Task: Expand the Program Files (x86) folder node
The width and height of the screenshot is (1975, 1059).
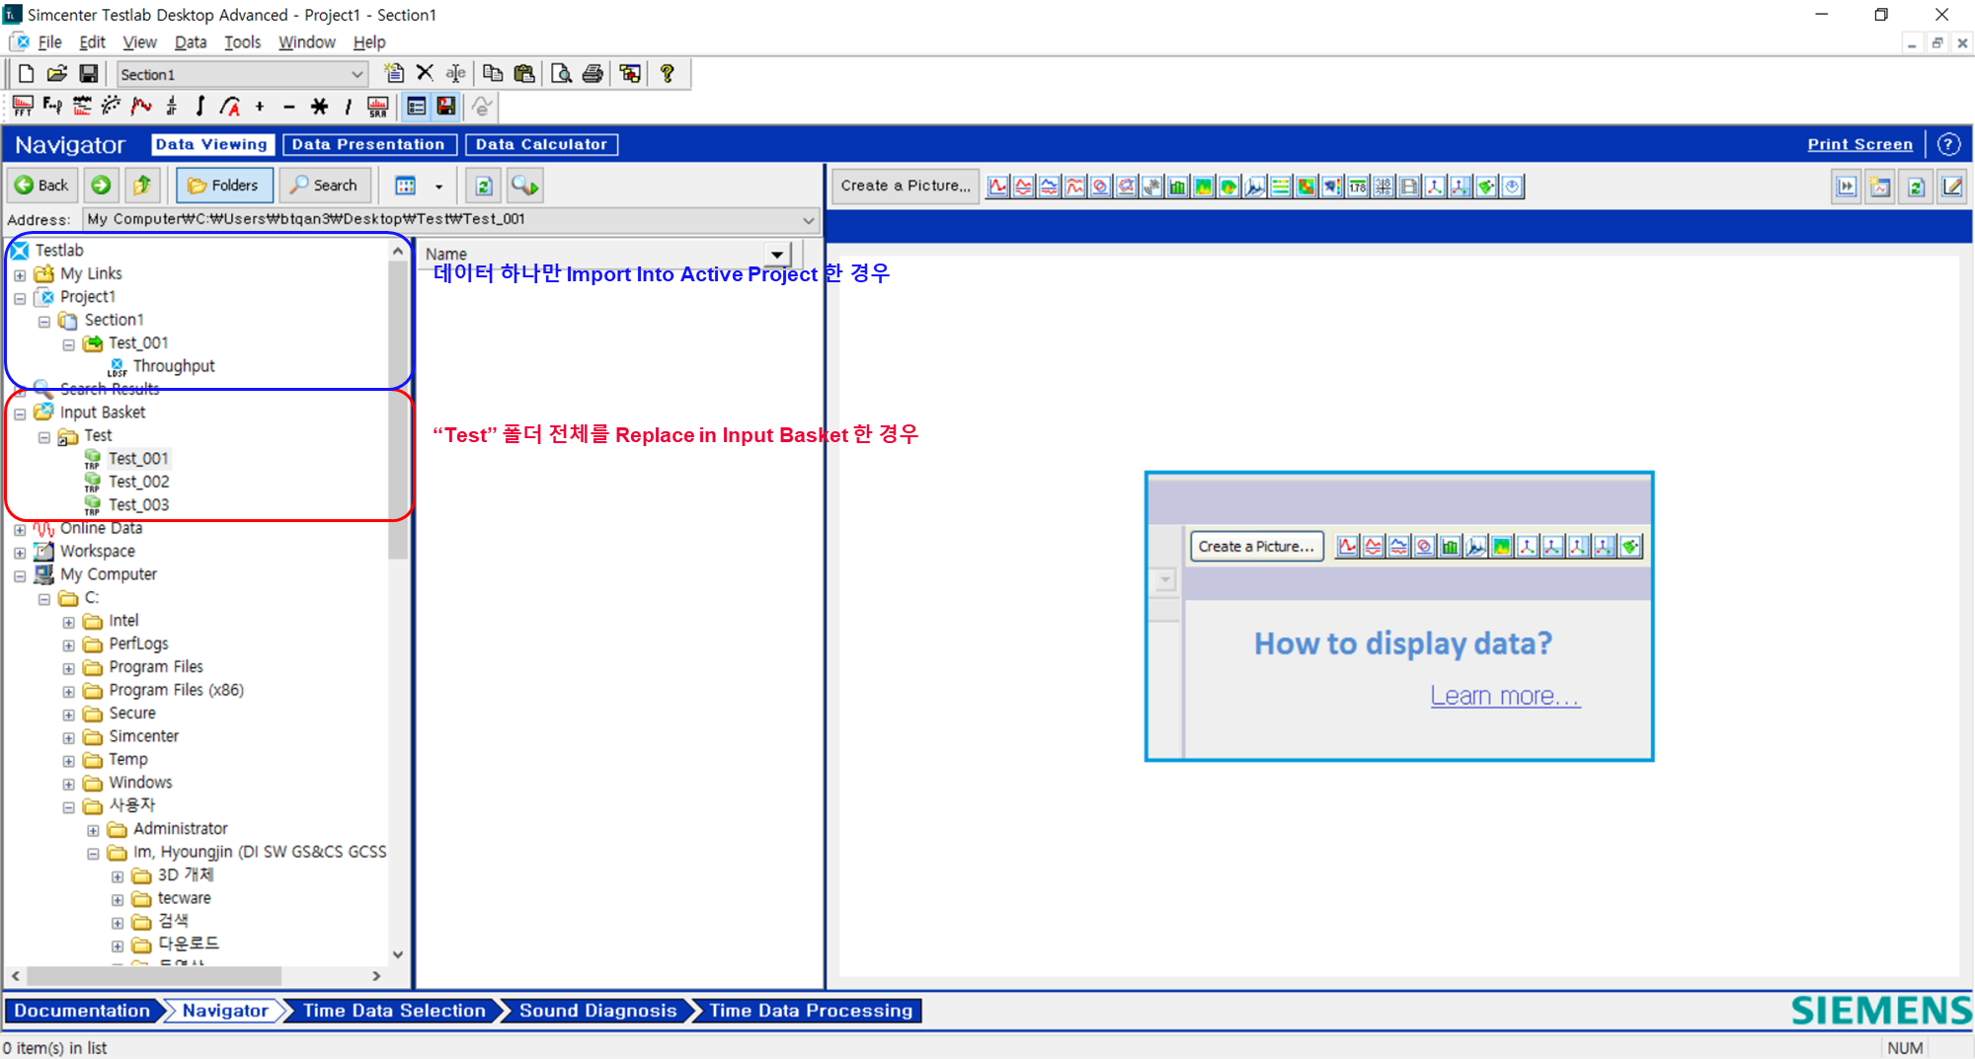Action: (x=69, y=691)
